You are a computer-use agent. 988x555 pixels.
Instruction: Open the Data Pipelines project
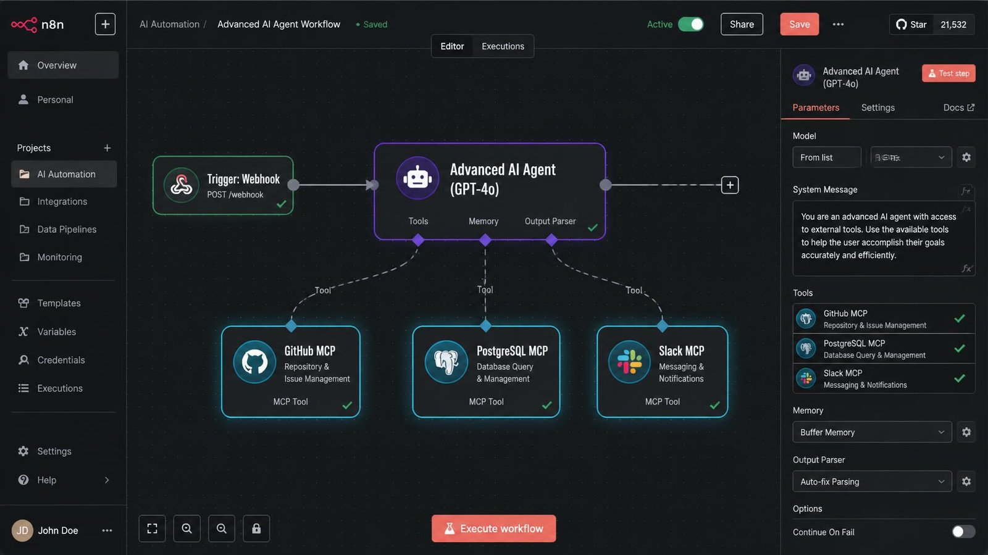coord(64,229)
